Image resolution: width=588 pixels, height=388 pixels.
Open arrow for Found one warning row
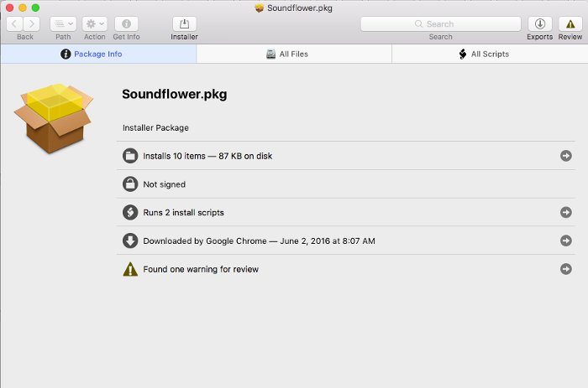566,269
